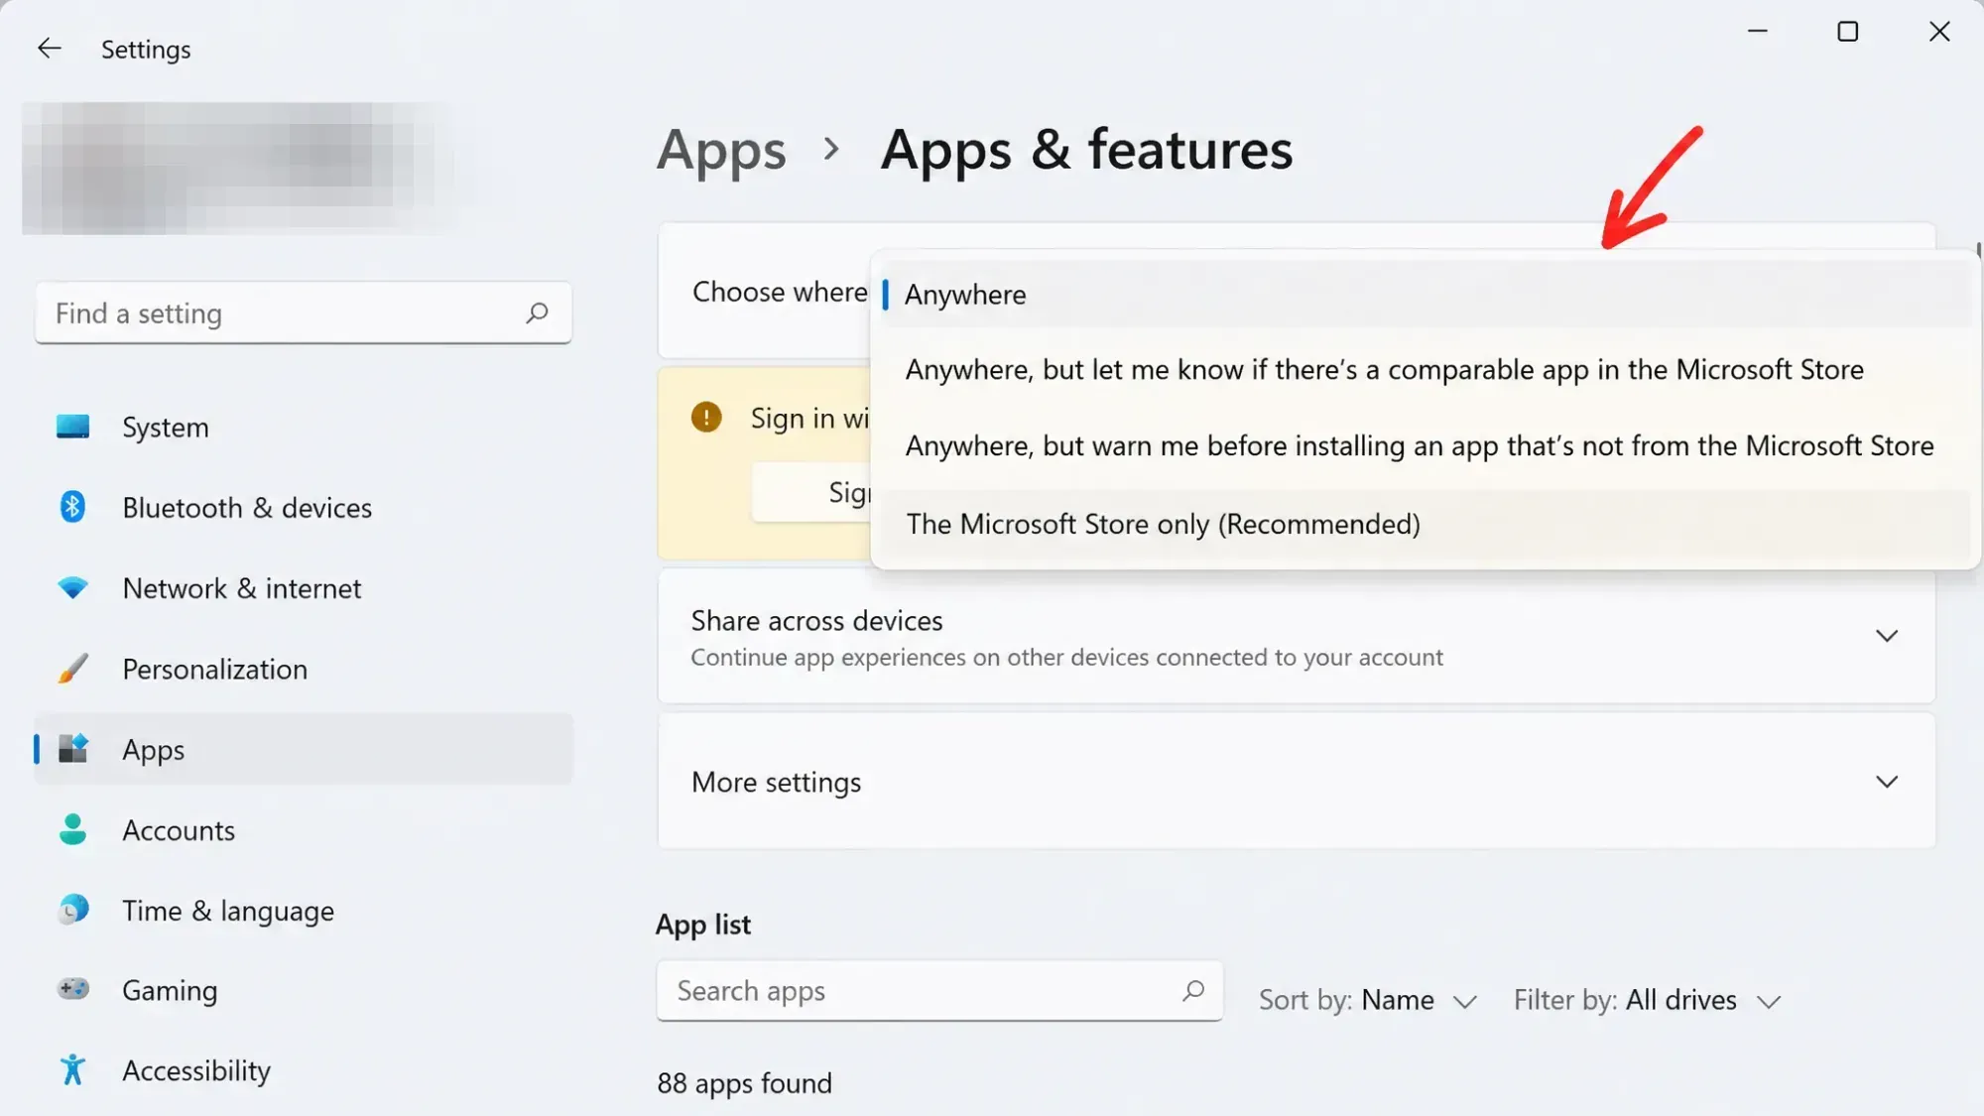The height and width of the screenshot is (1116, 1984).
Task: Click the warning icon beside Sign in
Action: (706, 417)
